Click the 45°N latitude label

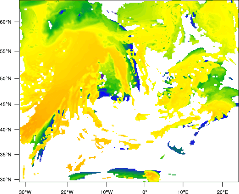coord(6,104)
